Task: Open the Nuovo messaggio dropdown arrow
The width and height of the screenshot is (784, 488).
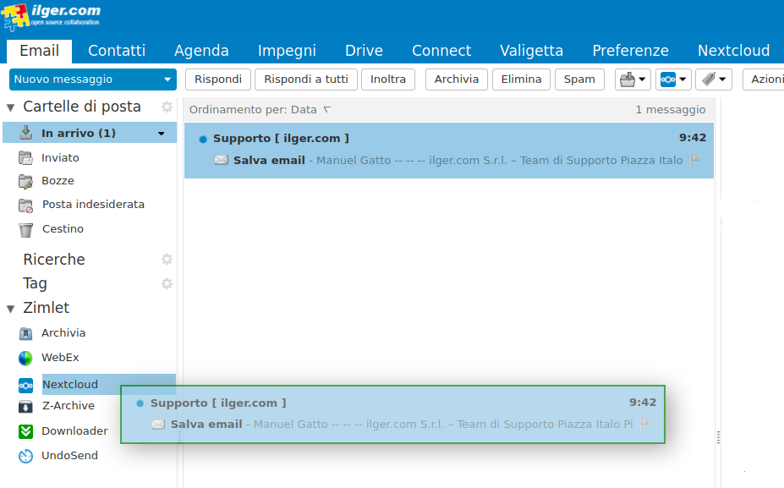Action: [x=167, y=80]
